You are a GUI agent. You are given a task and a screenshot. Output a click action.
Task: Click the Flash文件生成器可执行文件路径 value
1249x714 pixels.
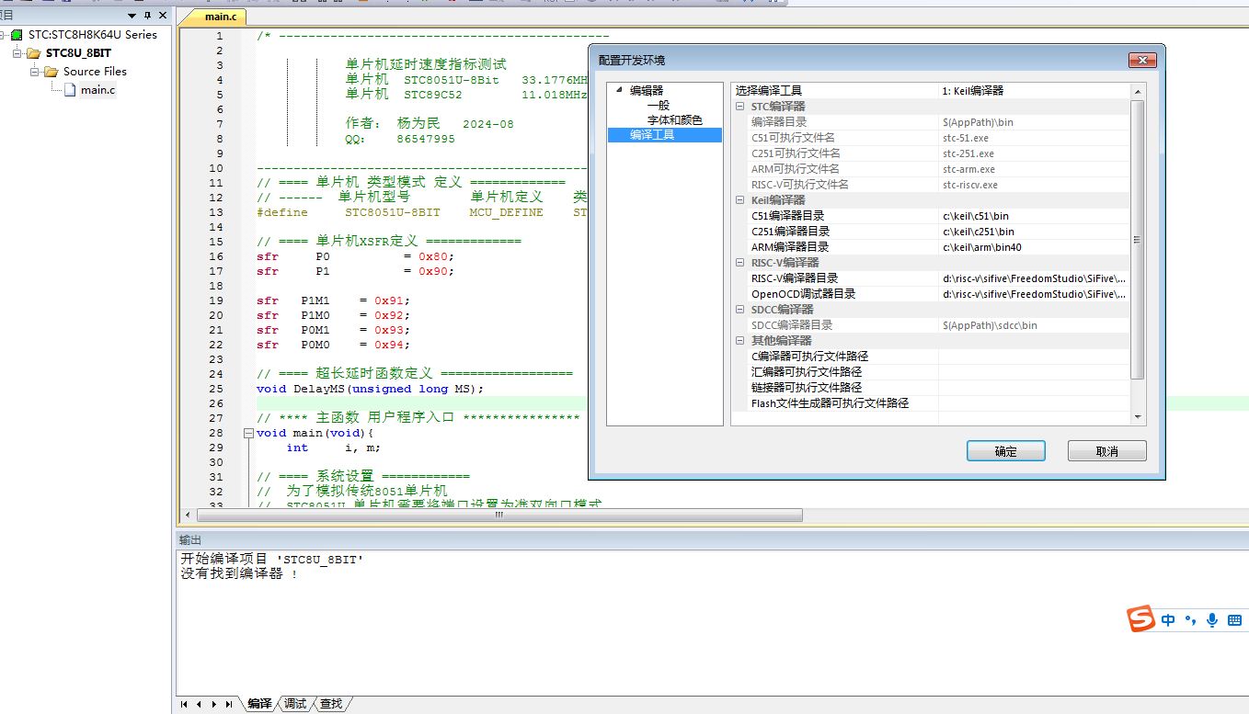(1034, 403)
